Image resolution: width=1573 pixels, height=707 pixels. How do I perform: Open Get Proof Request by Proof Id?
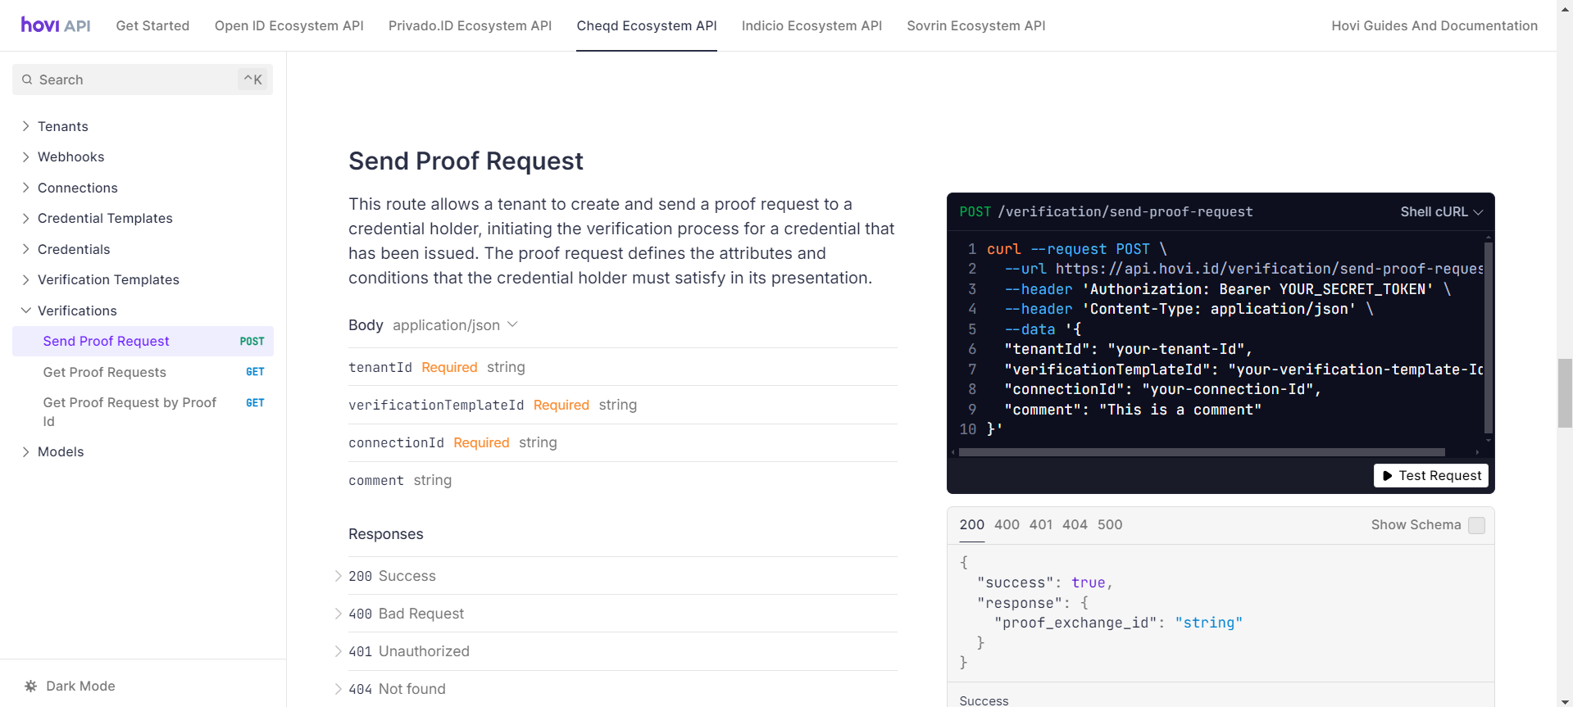coord(130,411)
